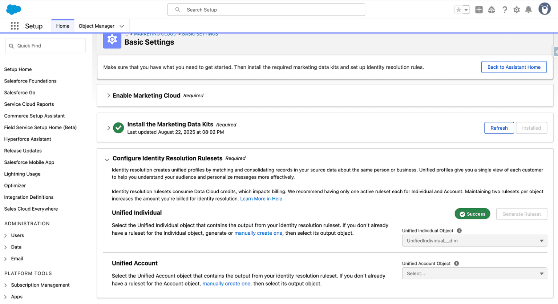Click manually create one link under Unified Account
558x304 pixels.
[x=227, y=284]
